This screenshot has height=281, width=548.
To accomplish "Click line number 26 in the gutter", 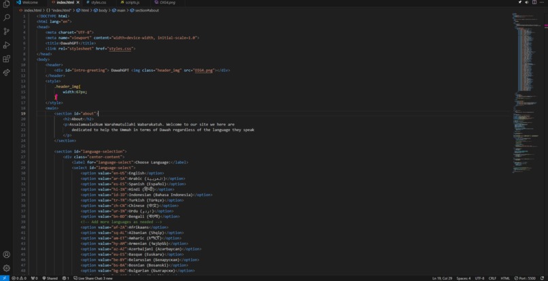I will 23,151.
